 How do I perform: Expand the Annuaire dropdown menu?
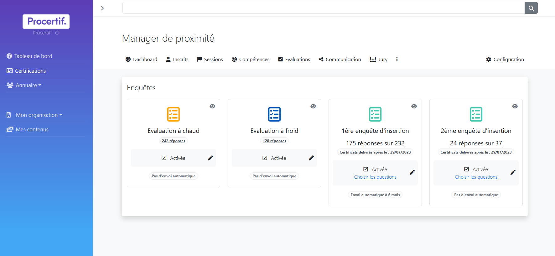tap(28, 85)
